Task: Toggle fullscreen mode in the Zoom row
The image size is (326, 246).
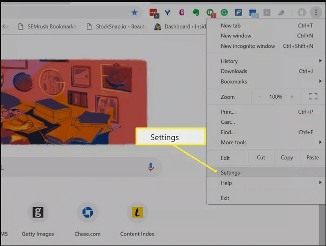Action: pyautogui.click(x=313, y=96)
